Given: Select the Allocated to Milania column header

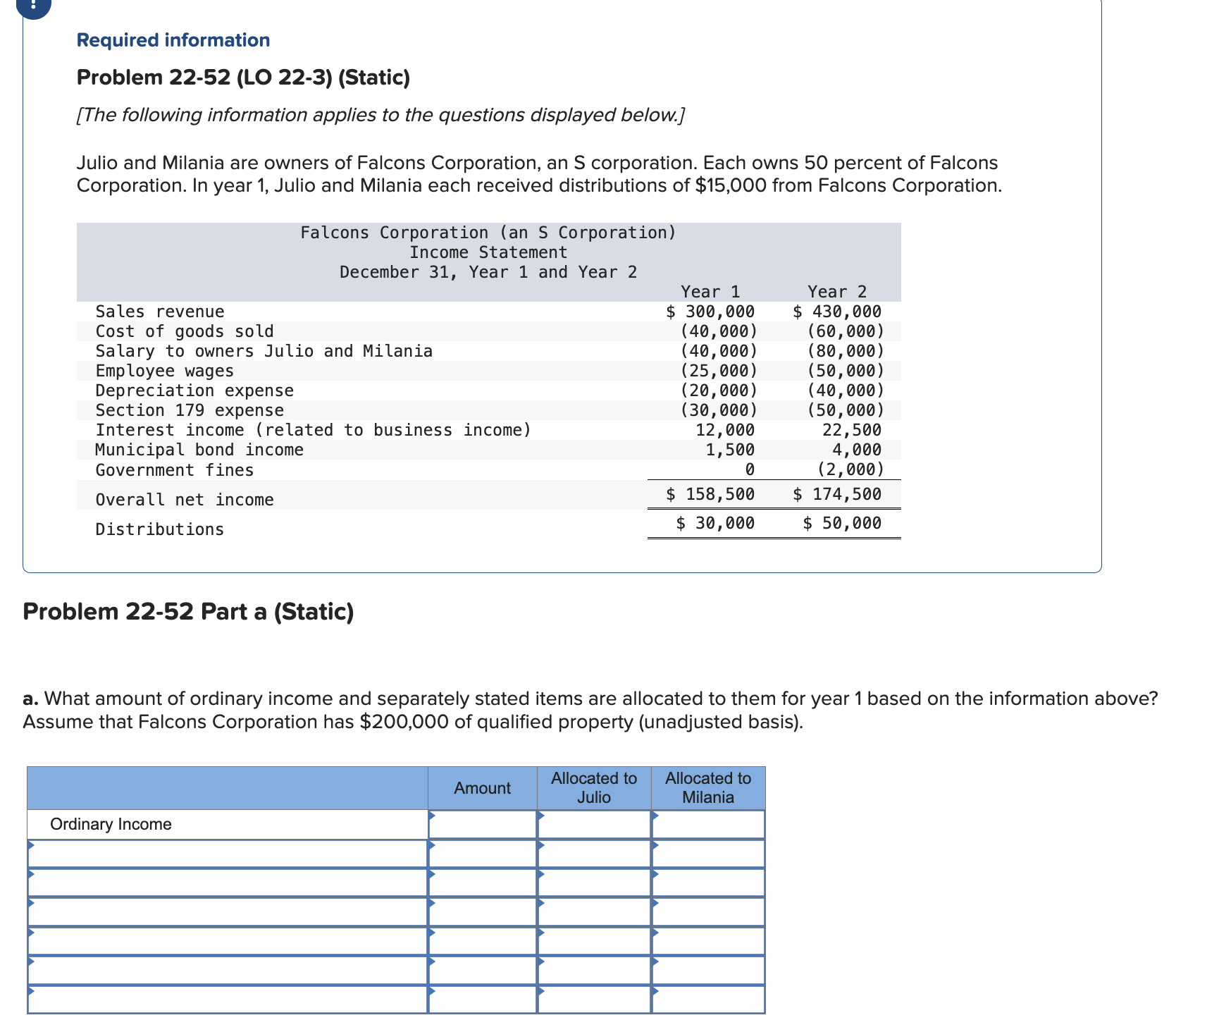Looking at the screenshot, I should (x=708, y=788).
